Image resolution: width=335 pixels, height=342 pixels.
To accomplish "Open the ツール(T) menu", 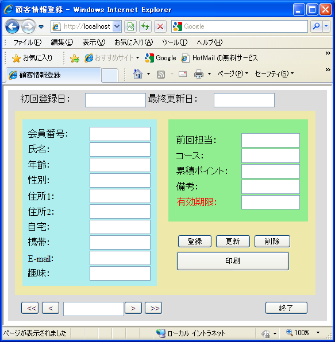I will [x=175, y=42].
